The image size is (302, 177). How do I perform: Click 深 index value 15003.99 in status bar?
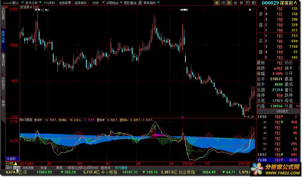pyautogui.click(x=44, y=172)
